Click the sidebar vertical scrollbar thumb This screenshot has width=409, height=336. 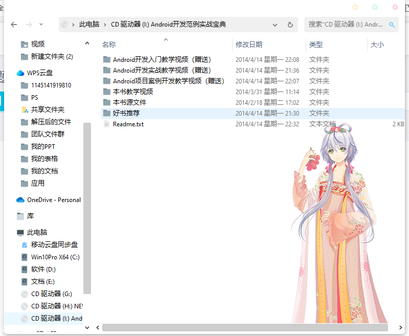click(x=87, y=209)
